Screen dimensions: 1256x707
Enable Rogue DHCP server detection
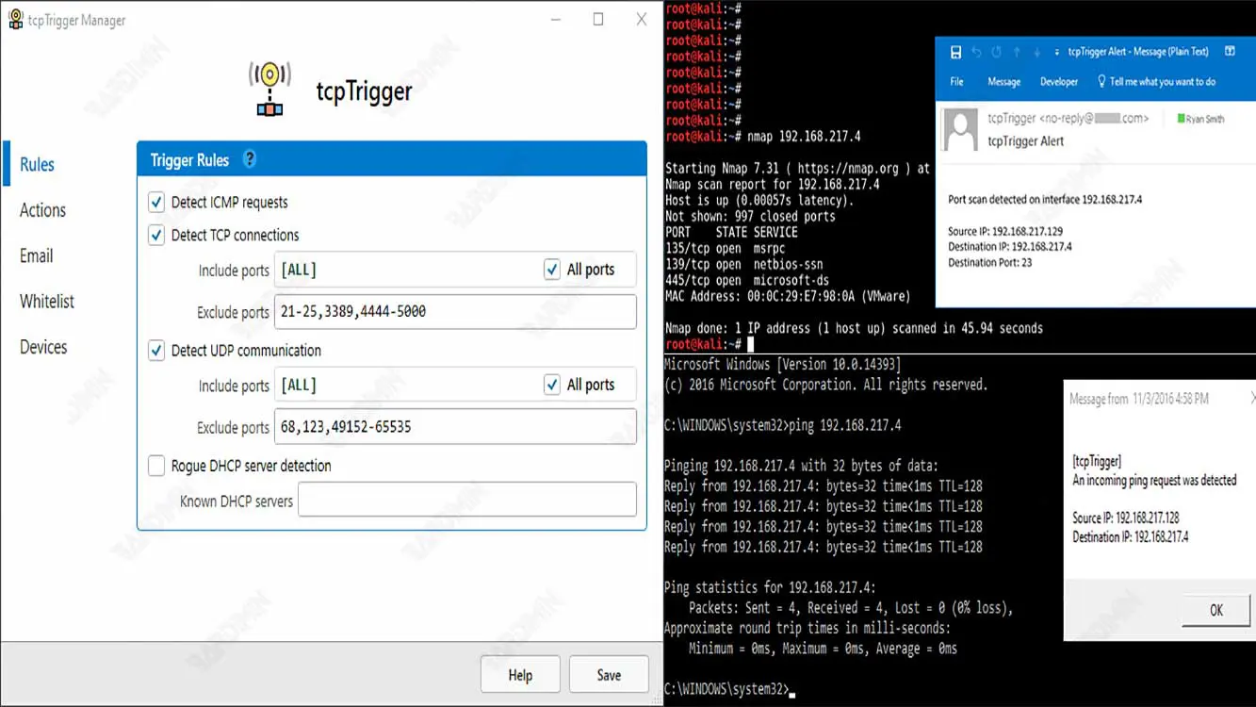click(156, 466)
